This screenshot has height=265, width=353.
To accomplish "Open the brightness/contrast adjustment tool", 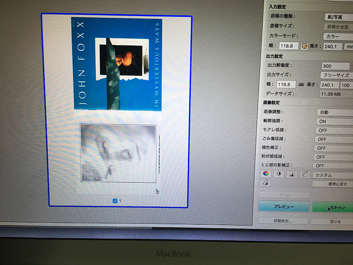I will click(279, 174).
